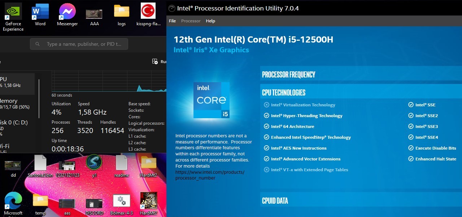This screenshot has width=462, height=217.
Task: Click Task Manager Run new task icon
Action: (x=155, y=62)
